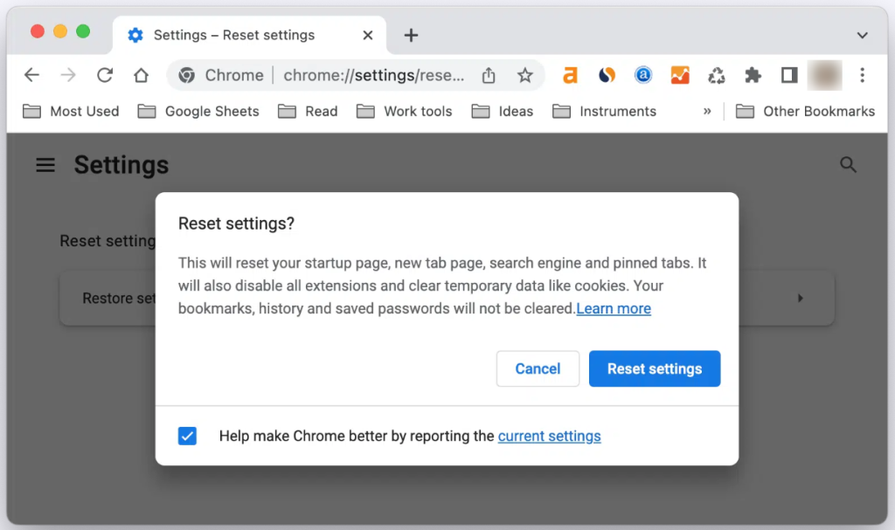Image resolution: width=895 pixels, height=530 pixels.
Task: Bookmark this page with the star icon
Action: [x=524, y=75]
